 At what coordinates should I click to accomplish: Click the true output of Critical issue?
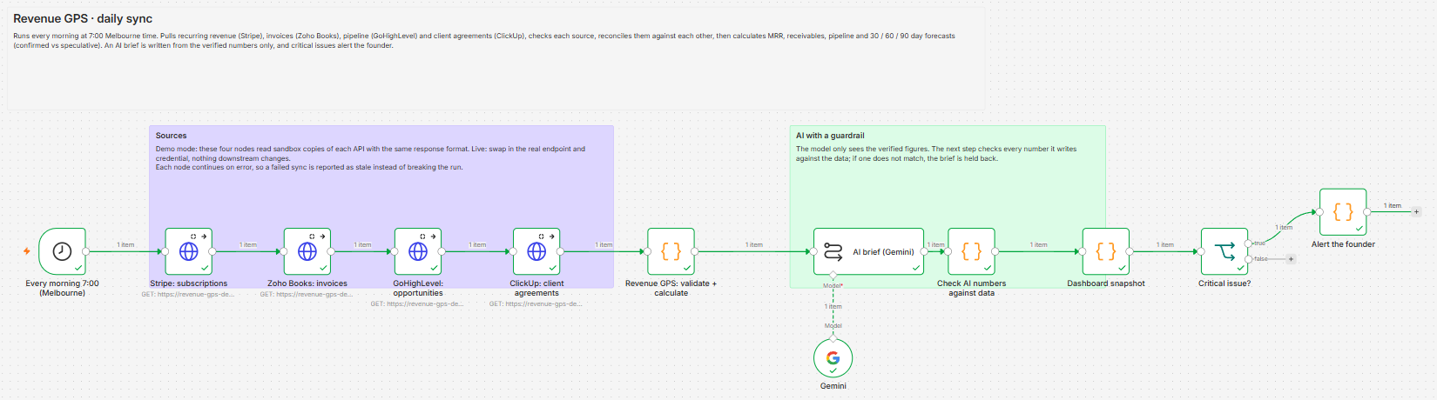pos(1248,243)
